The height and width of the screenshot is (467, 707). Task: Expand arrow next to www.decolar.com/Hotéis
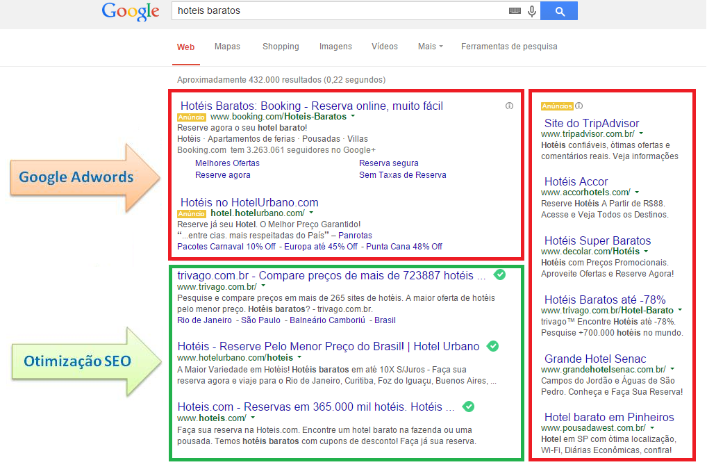[x=646, y=252]
